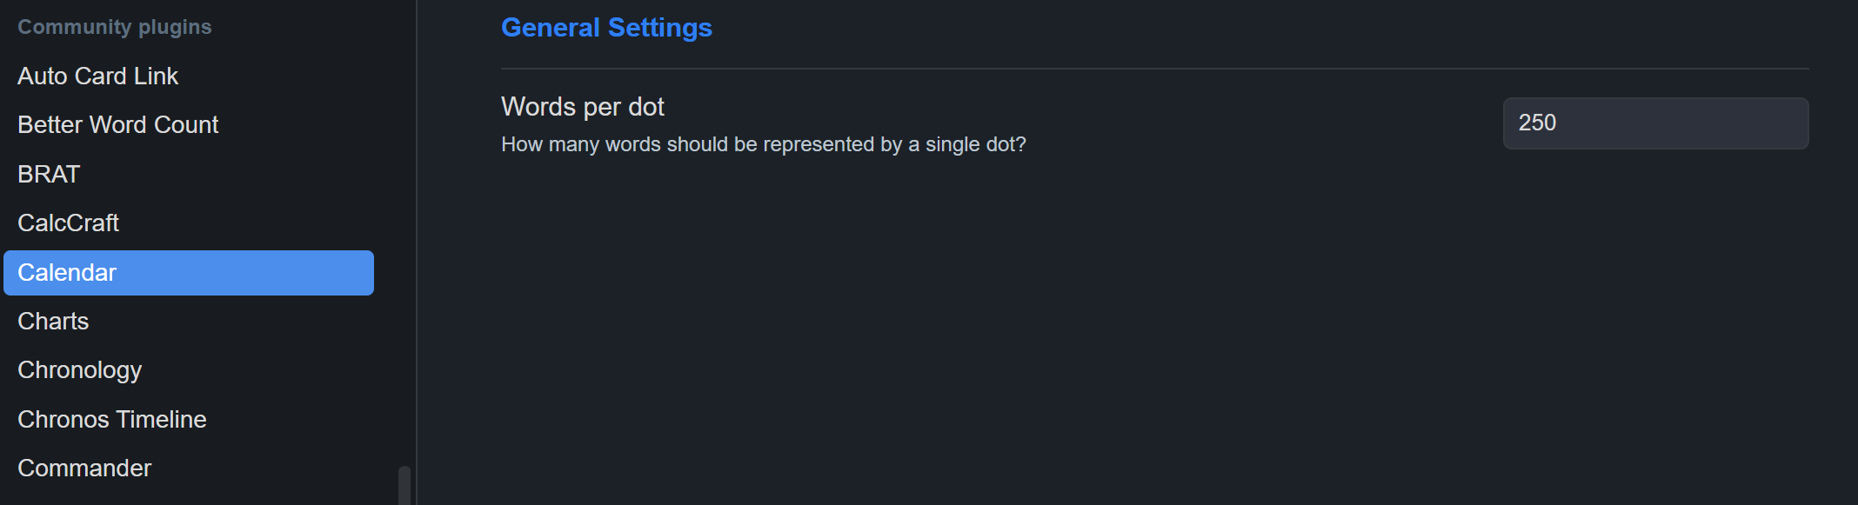This screenshot has width=1858, height=505.
Task: Go to CalcCraft plugin settings
Action: pos(68,223)
